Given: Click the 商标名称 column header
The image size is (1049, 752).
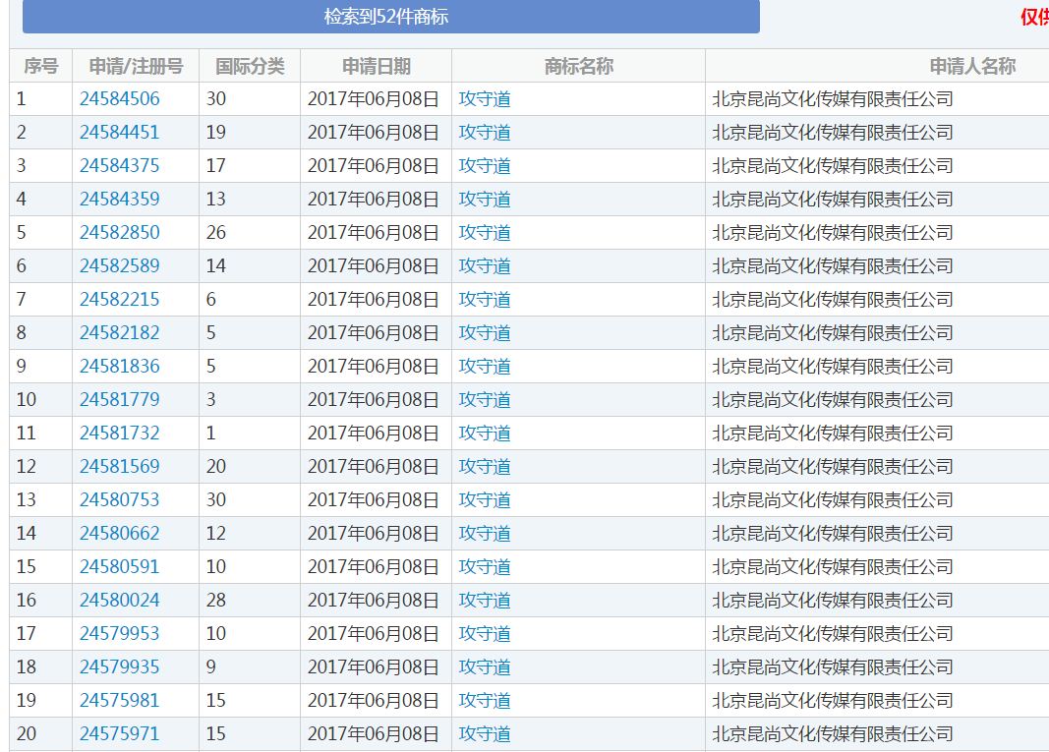Looking at the screenshot, I should tap(578, 67).
